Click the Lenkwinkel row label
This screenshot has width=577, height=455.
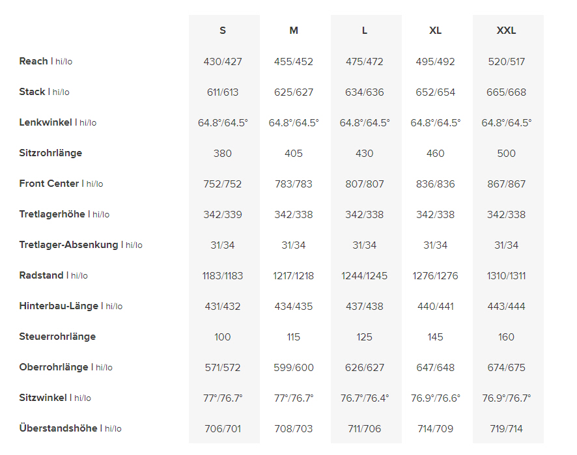tap(46, 122)
